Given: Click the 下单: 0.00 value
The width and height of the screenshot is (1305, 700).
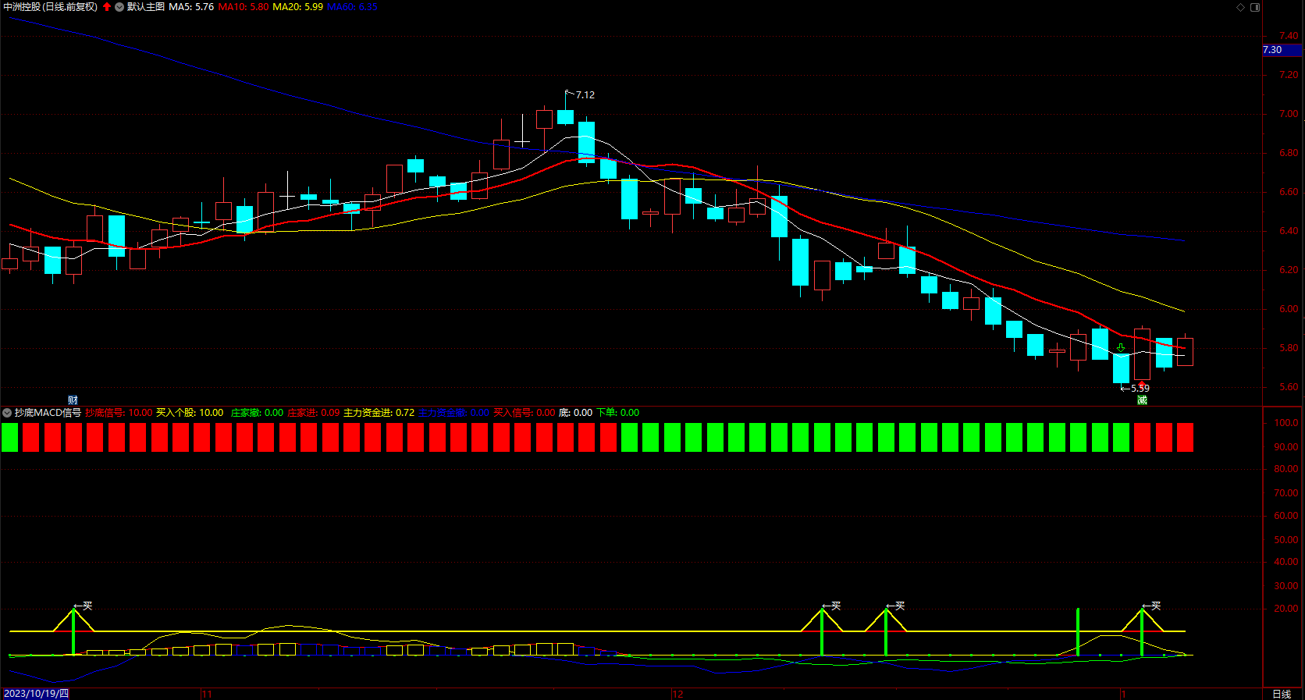Looking at the screenshot, I should point(618,413).
